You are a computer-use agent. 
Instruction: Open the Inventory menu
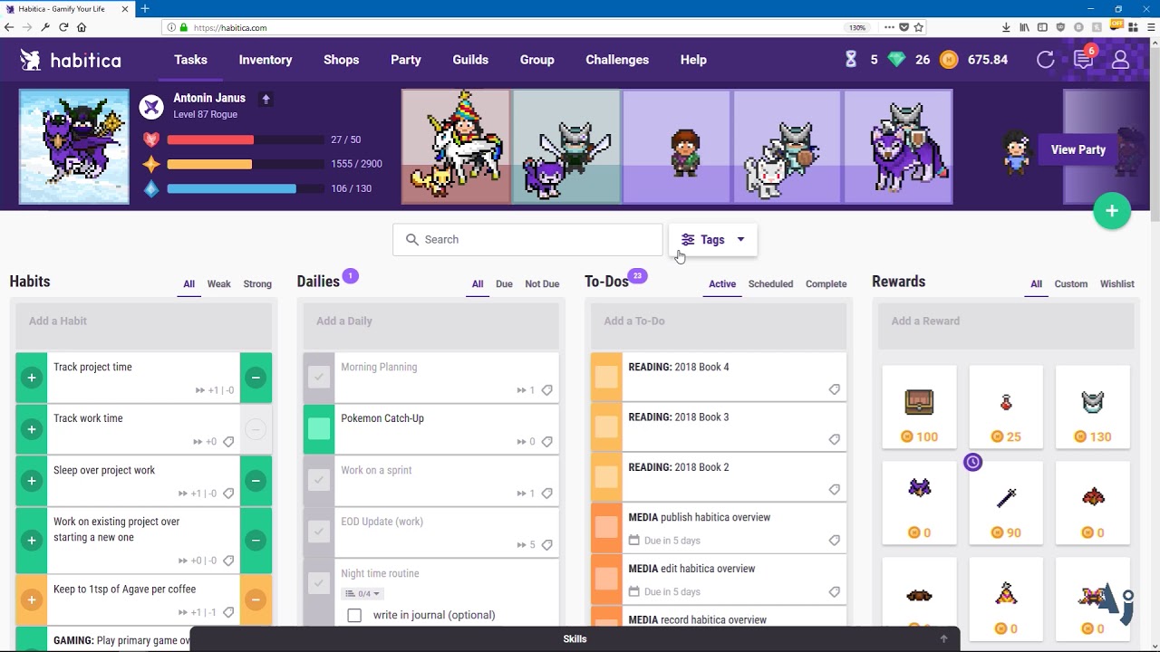tap(266, 60)
